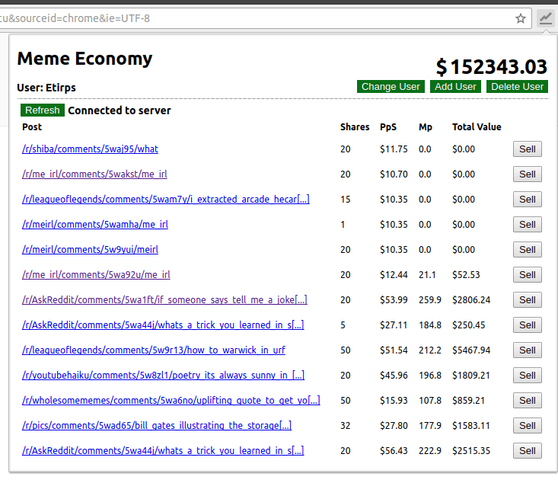Click the $56.43 PpS value
This screenshot has height=483, width=558.
pyautogui.click(x=394, y=450)
